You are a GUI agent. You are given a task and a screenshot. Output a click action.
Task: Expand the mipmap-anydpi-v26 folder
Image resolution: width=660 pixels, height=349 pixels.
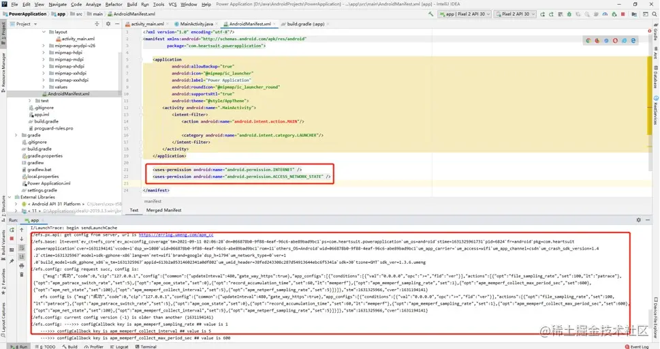click(44, 46)
